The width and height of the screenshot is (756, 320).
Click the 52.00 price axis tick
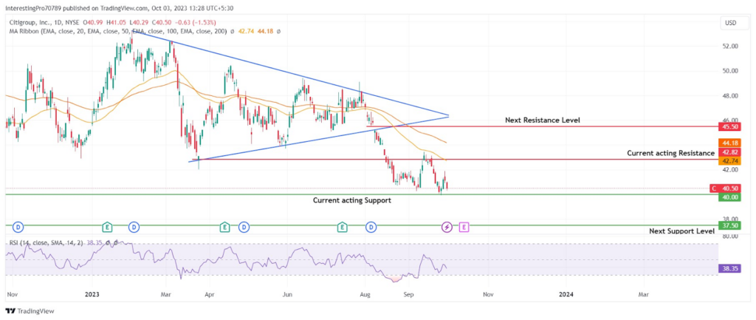732,46
